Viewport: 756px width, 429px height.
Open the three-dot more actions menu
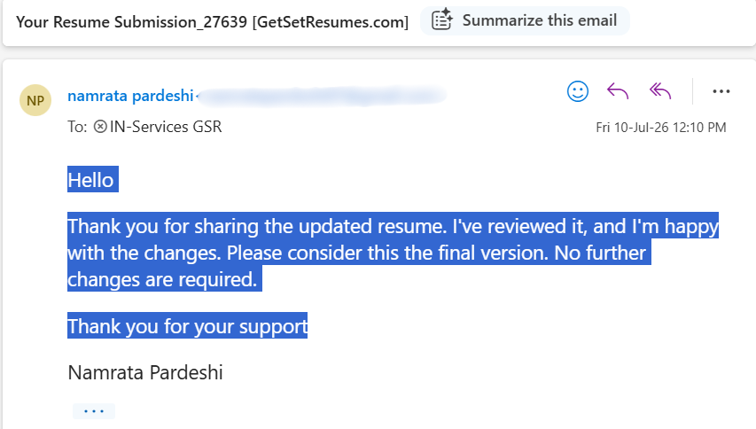click(x=721, y=91)
